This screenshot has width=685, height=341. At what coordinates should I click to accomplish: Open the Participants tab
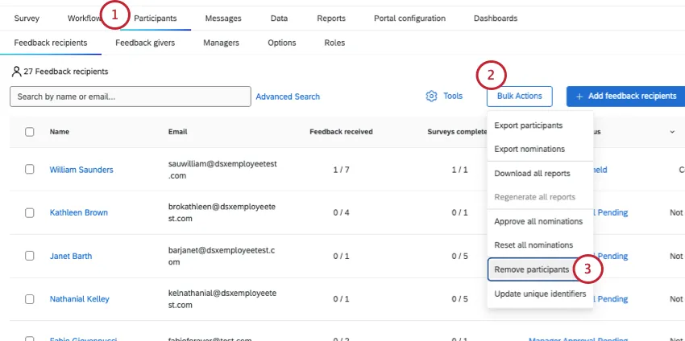coord(155,18)
